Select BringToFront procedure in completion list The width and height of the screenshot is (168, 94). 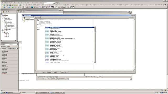[x=69, y=50]
